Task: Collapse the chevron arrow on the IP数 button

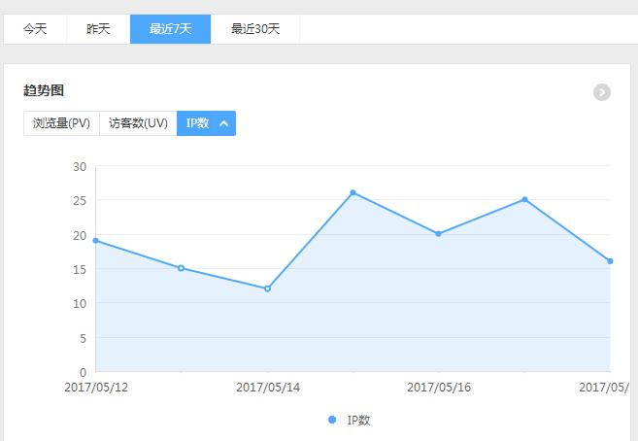Action: coord(224,123)
